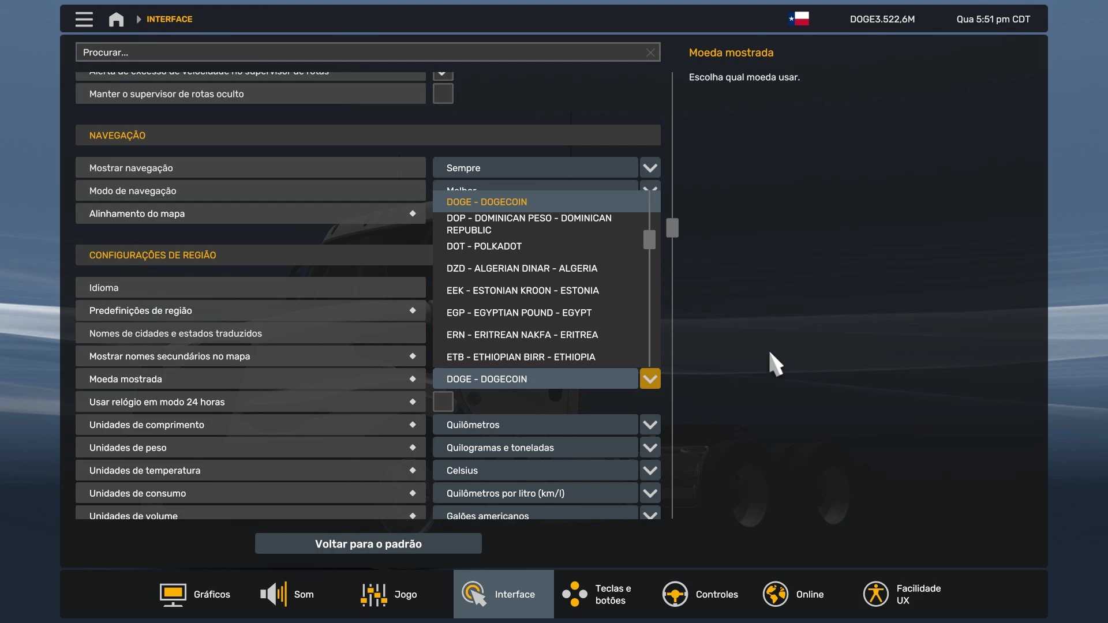Image resolution: width=1108 pixels, height=623 pixels.
Task: Click Voltar para o padrão button
Action: click(x=368, y=543)
